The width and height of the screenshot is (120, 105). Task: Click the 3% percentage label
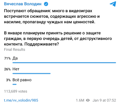click(x=8, y=80)
